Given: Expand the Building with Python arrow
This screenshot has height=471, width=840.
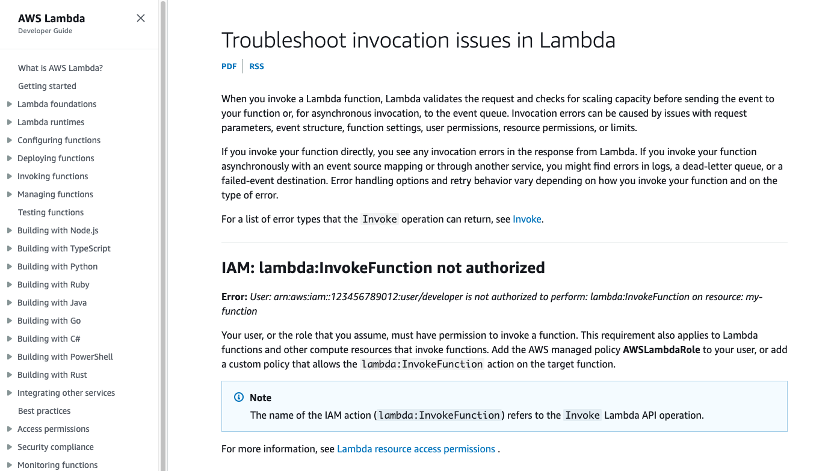Looking at the screenshot, I should click(x=10, y=266).
